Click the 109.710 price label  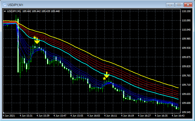pyautogui.click(x=186, y=85)
